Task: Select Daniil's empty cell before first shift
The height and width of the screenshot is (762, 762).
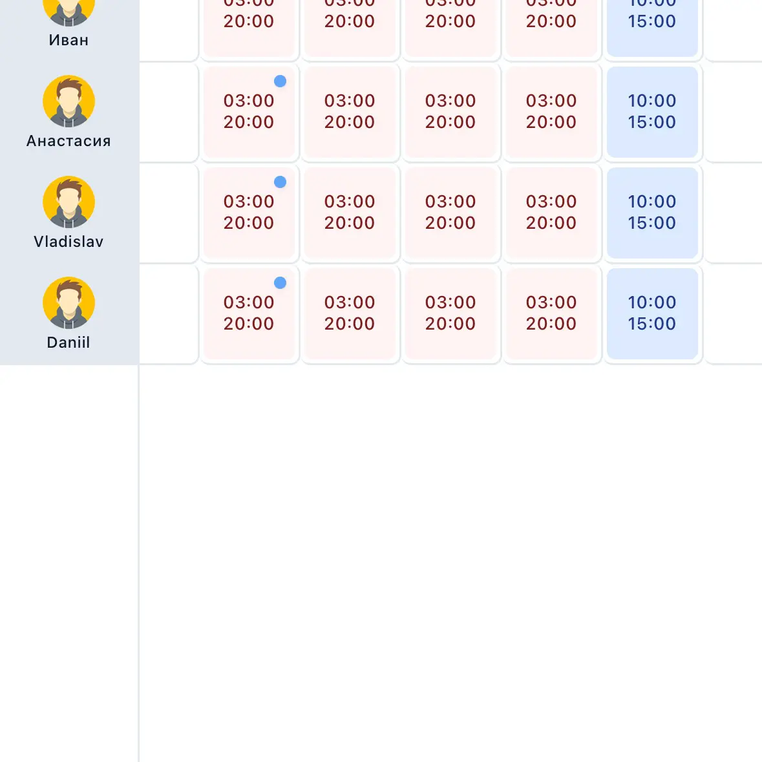Action: pyautogui.click(x=169, y=313)
